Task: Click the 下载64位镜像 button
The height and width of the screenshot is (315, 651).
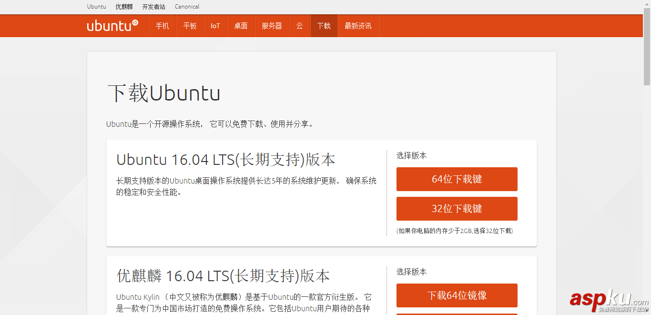Action: [x=457, y=295]
